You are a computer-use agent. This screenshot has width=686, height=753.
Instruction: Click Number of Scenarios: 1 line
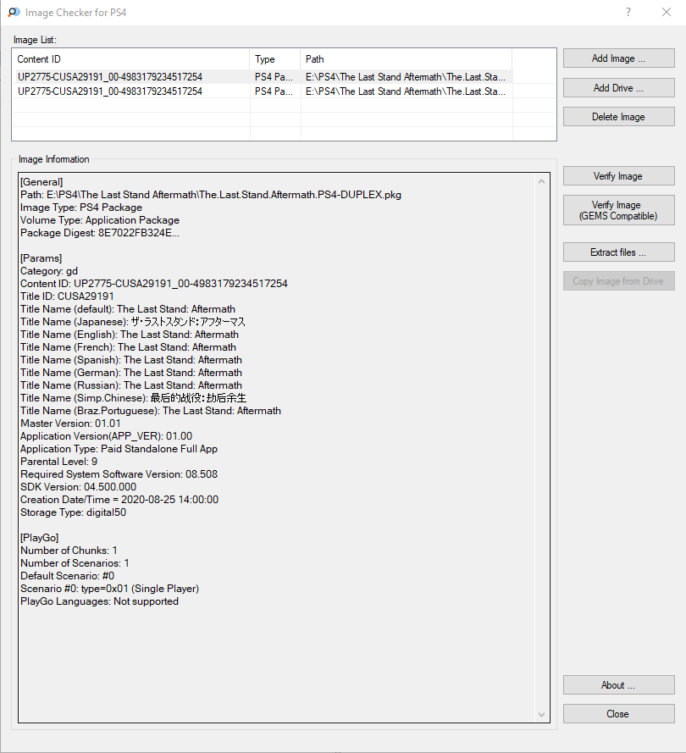(x=75, y=563)
